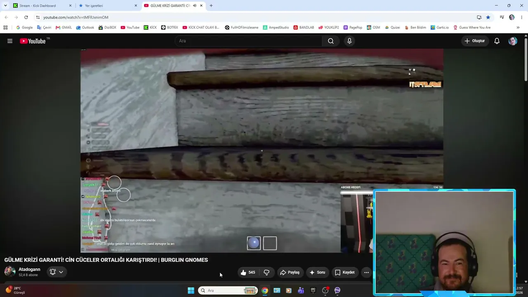Open the tab search dropdown in Chrome
The width and height of the screenshot is (528, 297).
[x=5, y=6]
